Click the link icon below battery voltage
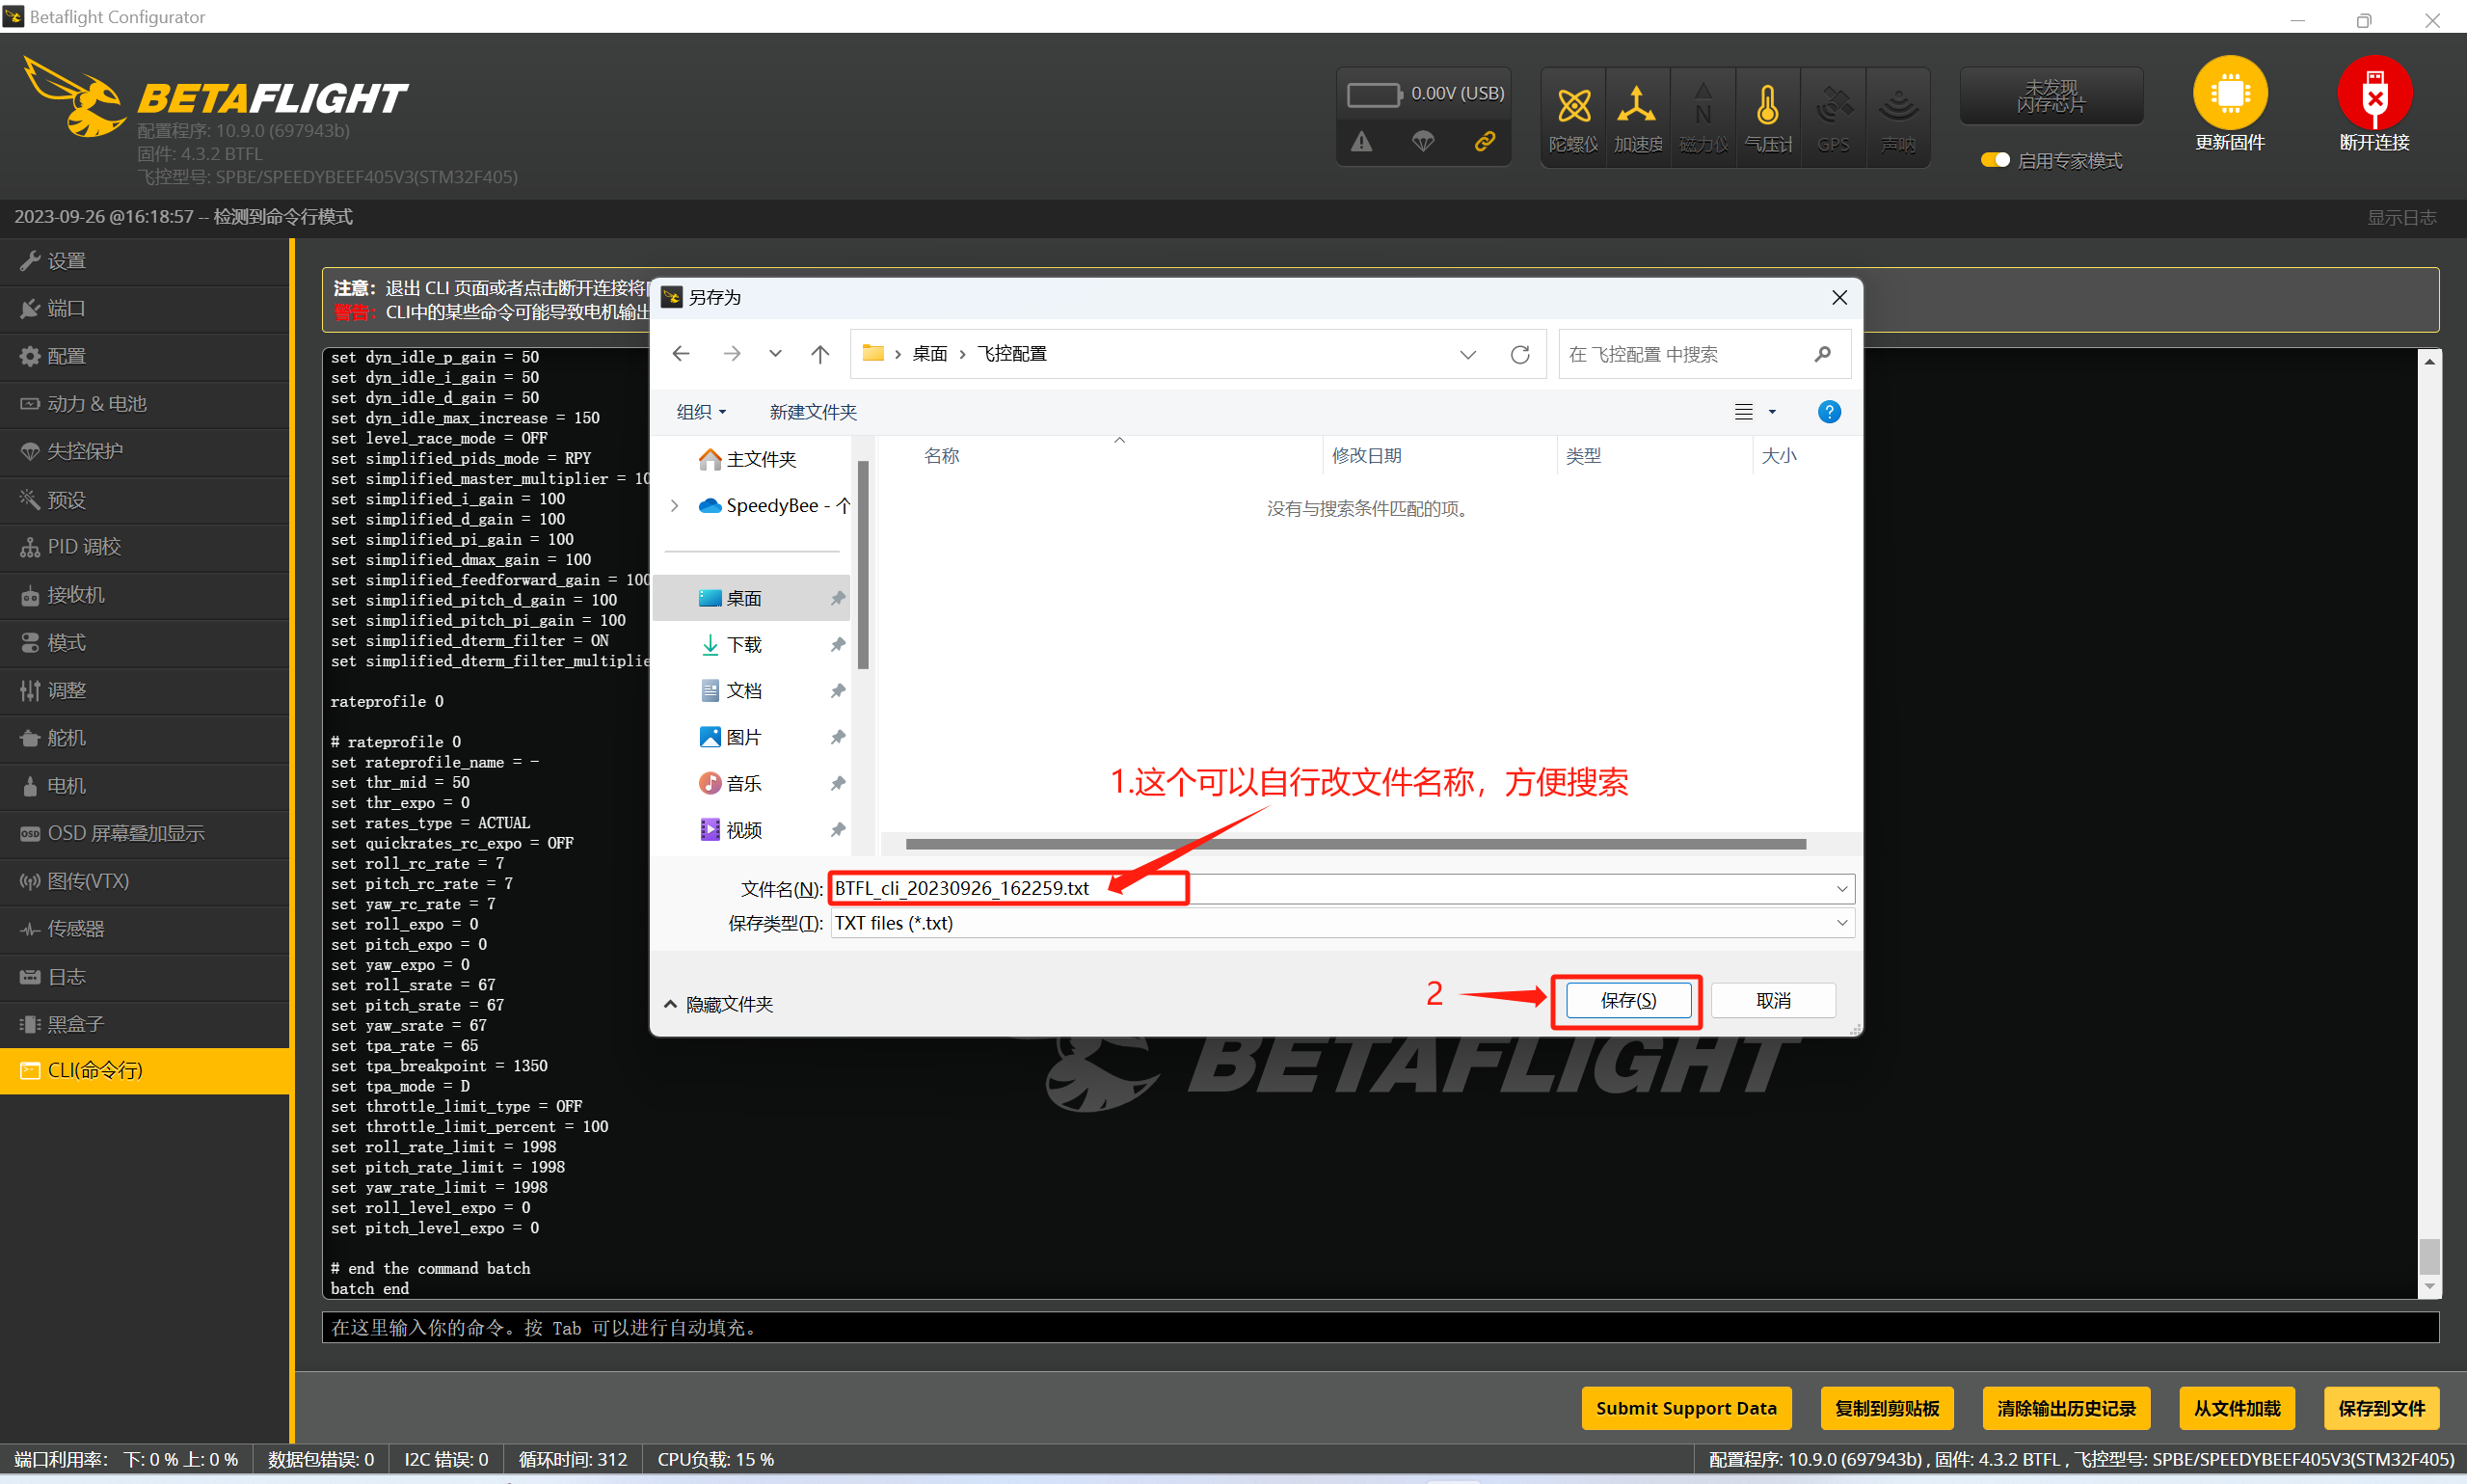2467x1484 pixels. [x=1485, y=142]
